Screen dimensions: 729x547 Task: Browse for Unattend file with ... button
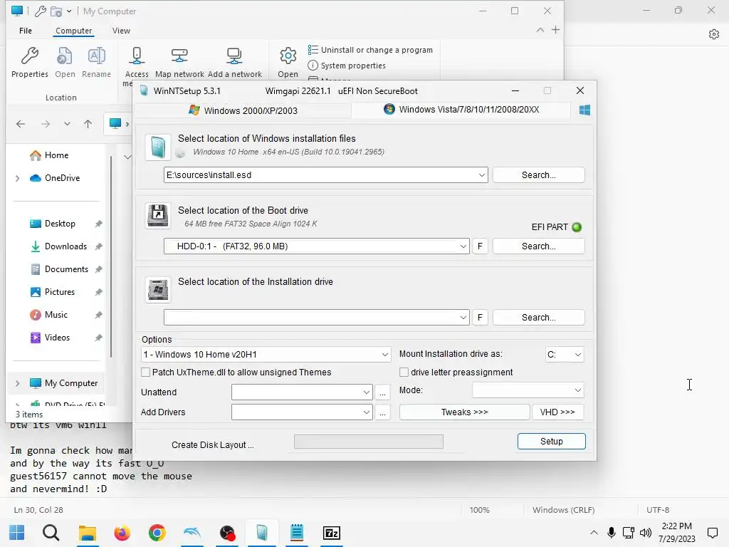coord(382,392)
